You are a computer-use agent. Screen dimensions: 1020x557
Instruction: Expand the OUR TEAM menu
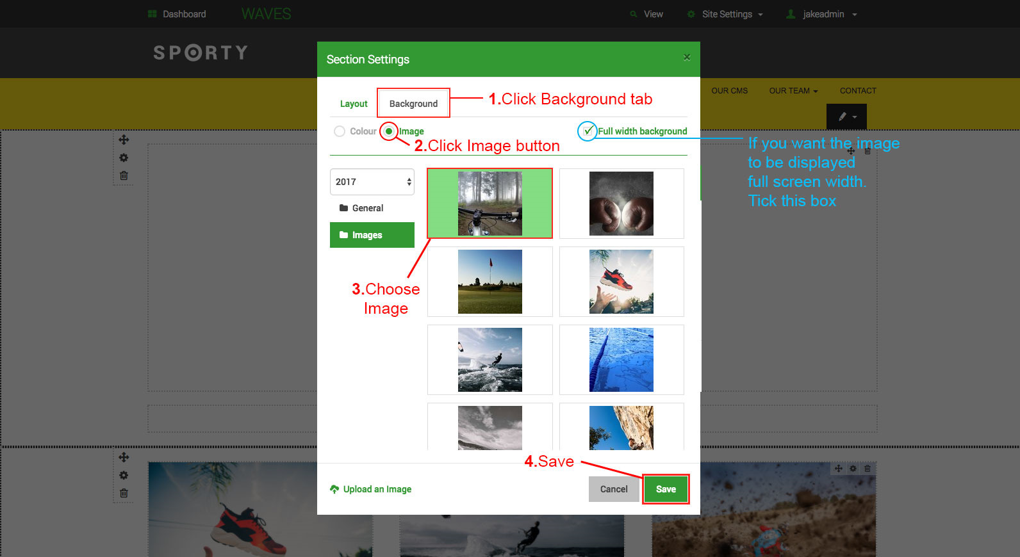pos(793,91)
